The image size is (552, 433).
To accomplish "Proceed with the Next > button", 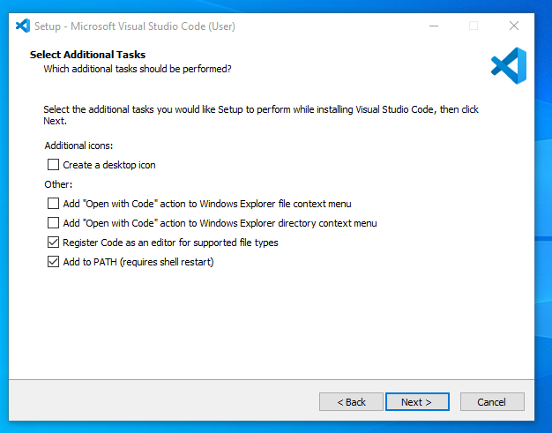I will (417, 401).
